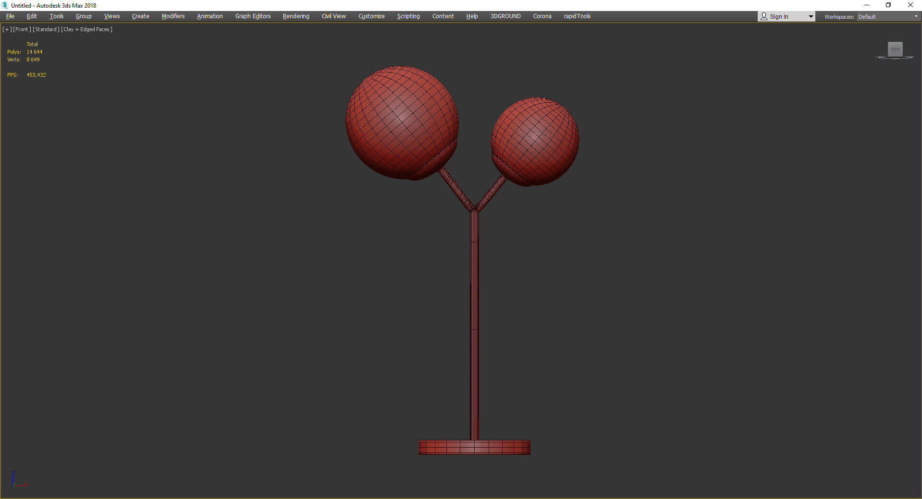The image size is (922, 499).
Task: Click the Workspaces label
Action: pos(839,17)
